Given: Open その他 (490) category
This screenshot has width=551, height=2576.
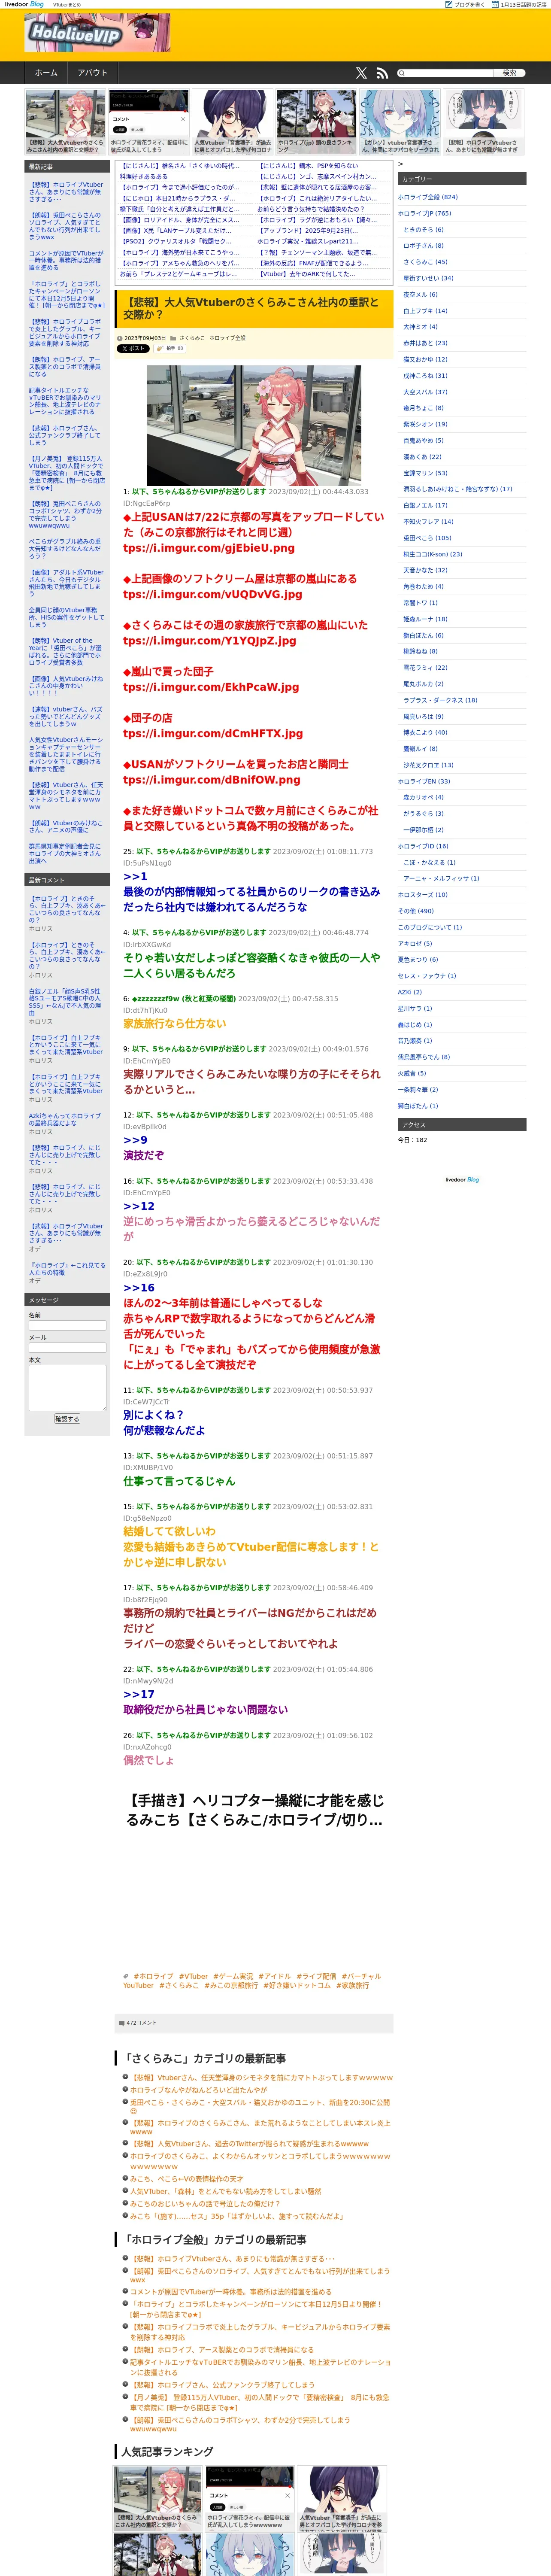Looking at the screenshot, I should [x=416, y=911].
